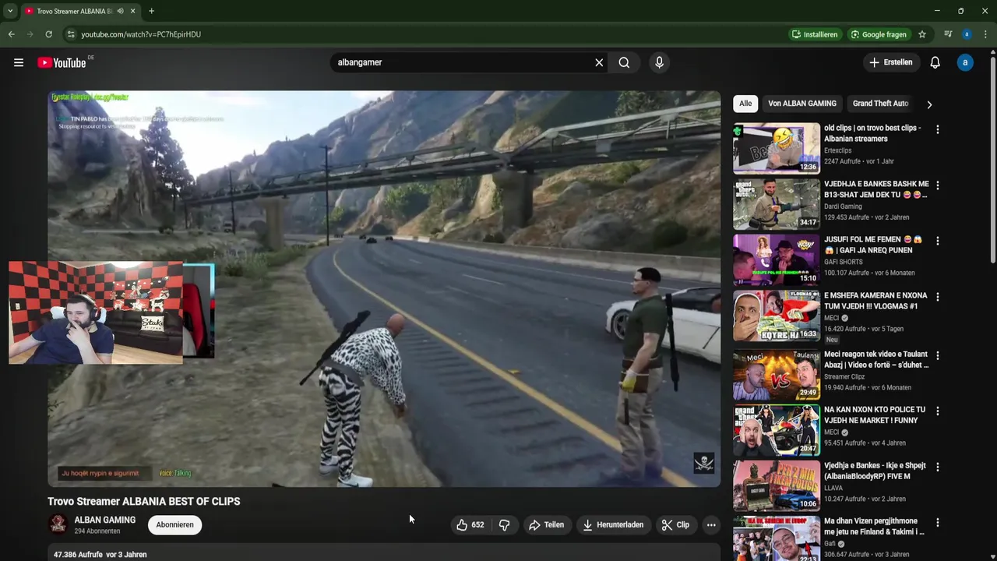
Task: Open 'Meci reagon tek video e Taulant' title
Action: click(876, 359)
